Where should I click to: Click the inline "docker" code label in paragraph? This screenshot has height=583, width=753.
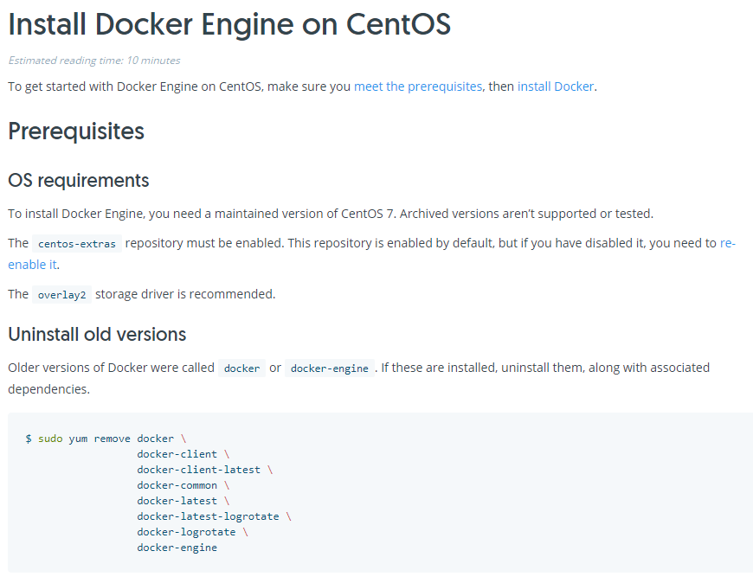(241, 368)
